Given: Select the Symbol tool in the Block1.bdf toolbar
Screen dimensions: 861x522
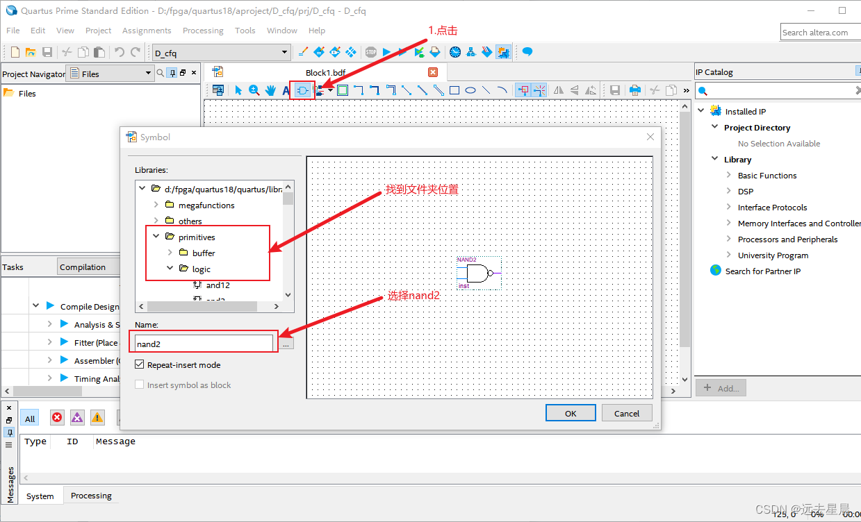Looking at the screenshot, I should 303,90.
